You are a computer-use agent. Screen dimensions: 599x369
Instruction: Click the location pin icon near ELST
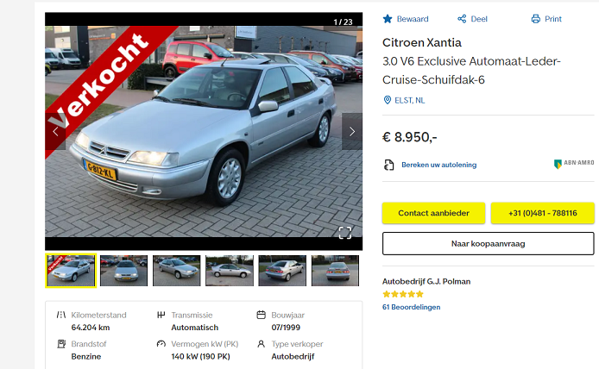387,100
